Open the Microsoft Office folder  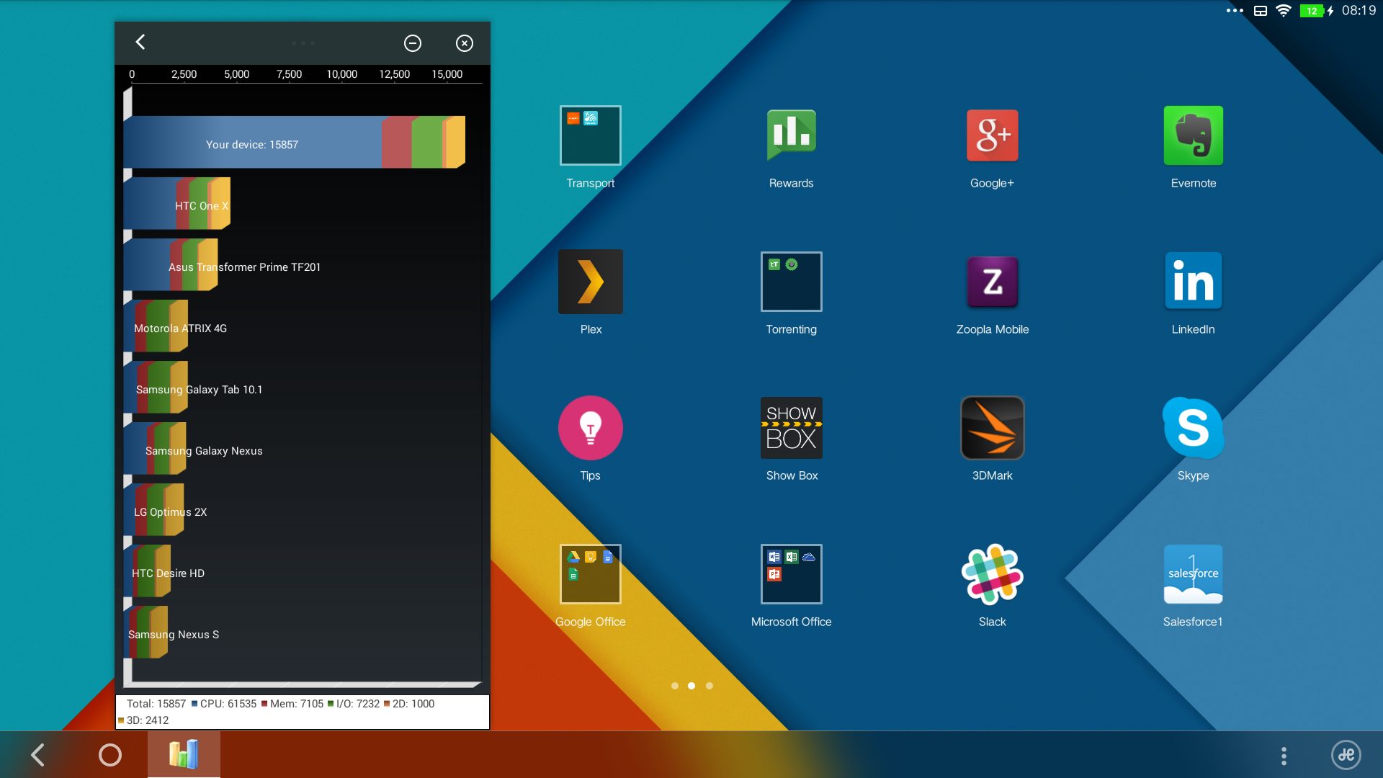pyautogui.click(x=791, y=574)
